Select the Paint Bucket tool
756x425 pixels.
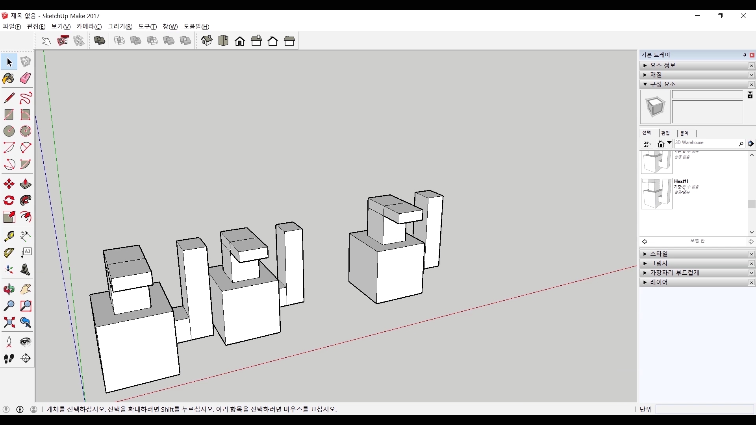tap(9, 79)
